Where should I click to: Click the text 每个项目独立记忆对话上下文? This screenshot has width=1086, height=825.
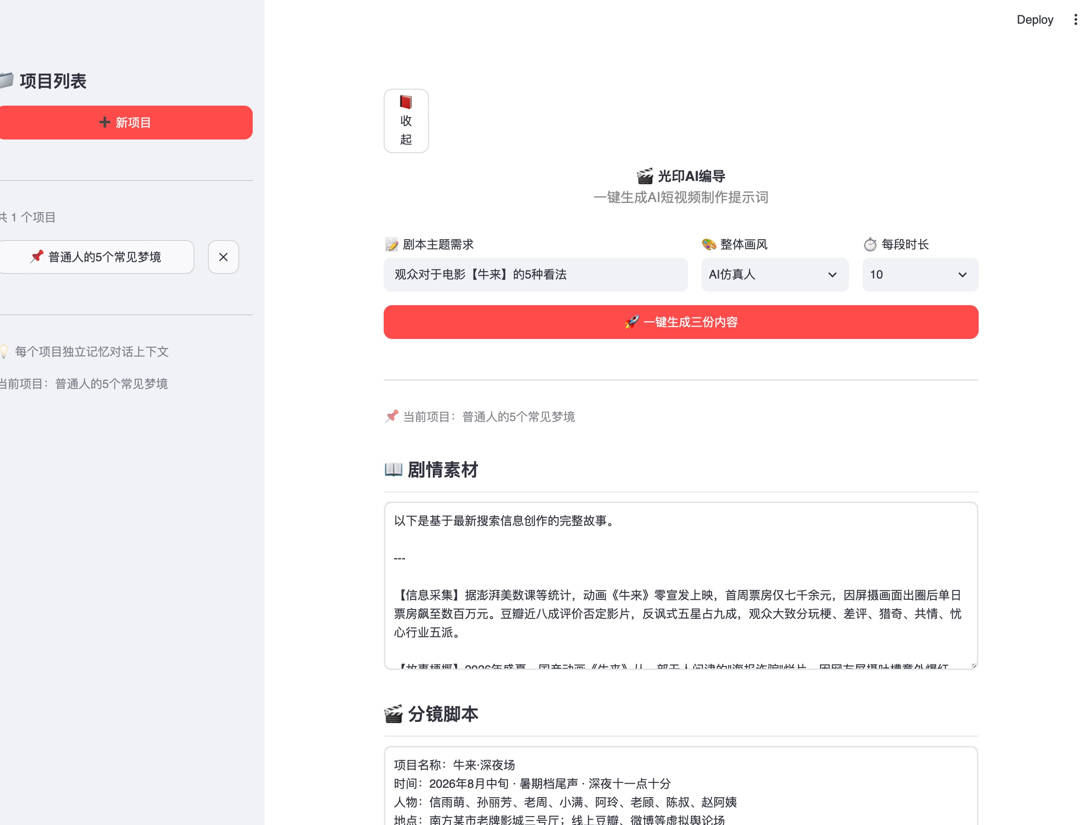[92, 352]
